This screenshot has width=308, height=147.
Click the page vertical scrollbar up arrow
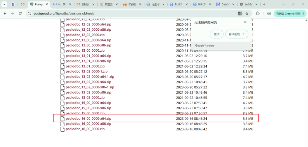click(x=306, y=20)
